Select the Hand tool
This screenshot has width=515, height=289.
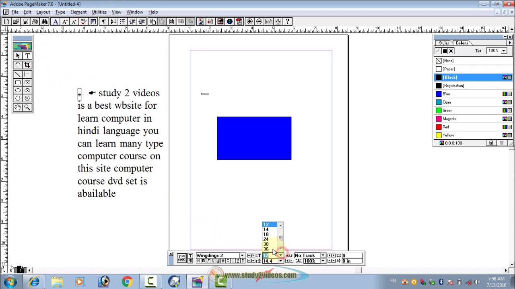18,107
